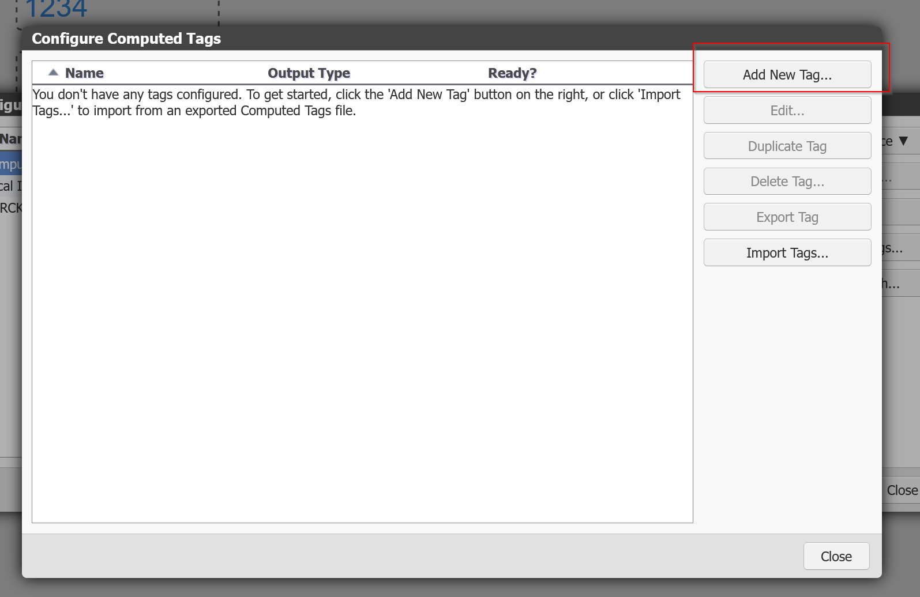Screen dimensions: 920x597
Task: Click the Configure Computed Tags title text
Action: tap(126, 39)
